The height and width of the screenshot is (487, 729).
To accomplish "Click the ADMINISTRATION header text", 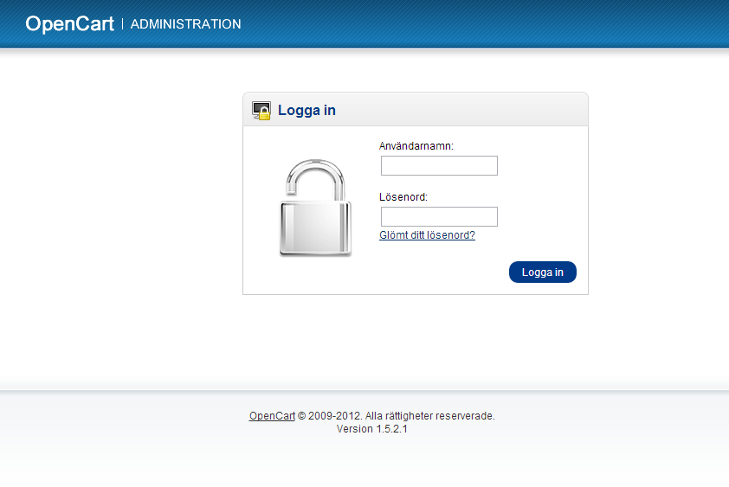I will (x=185, y=24).
